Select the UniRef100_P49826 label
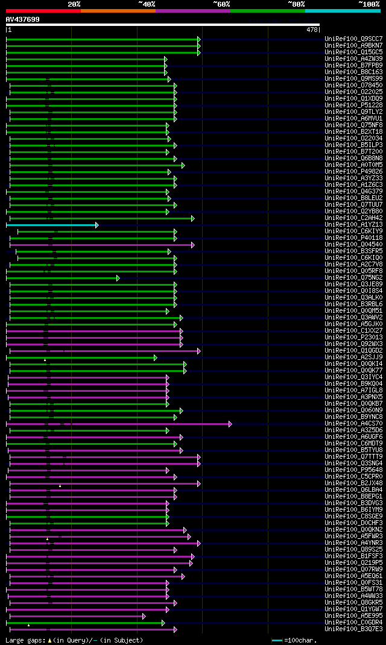This screenshot has height=645, width=386. pos(353,172)
